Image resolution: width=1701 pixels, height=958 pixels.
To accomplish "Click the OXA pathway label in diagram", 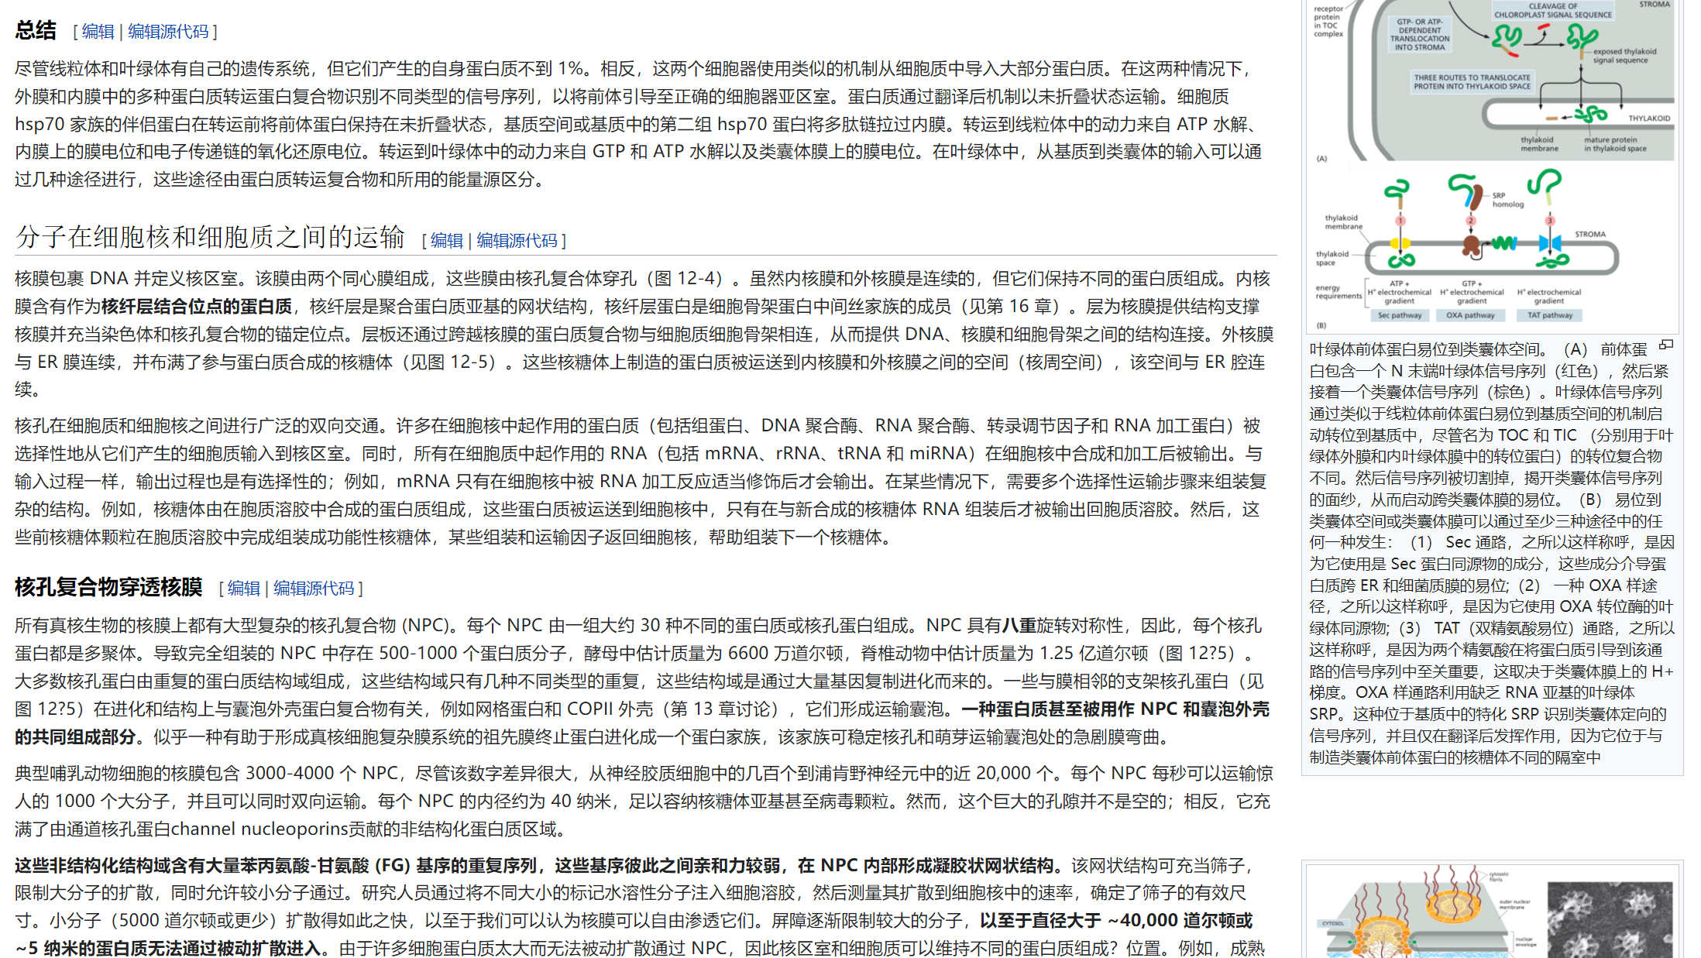I will click(1469, 315).
